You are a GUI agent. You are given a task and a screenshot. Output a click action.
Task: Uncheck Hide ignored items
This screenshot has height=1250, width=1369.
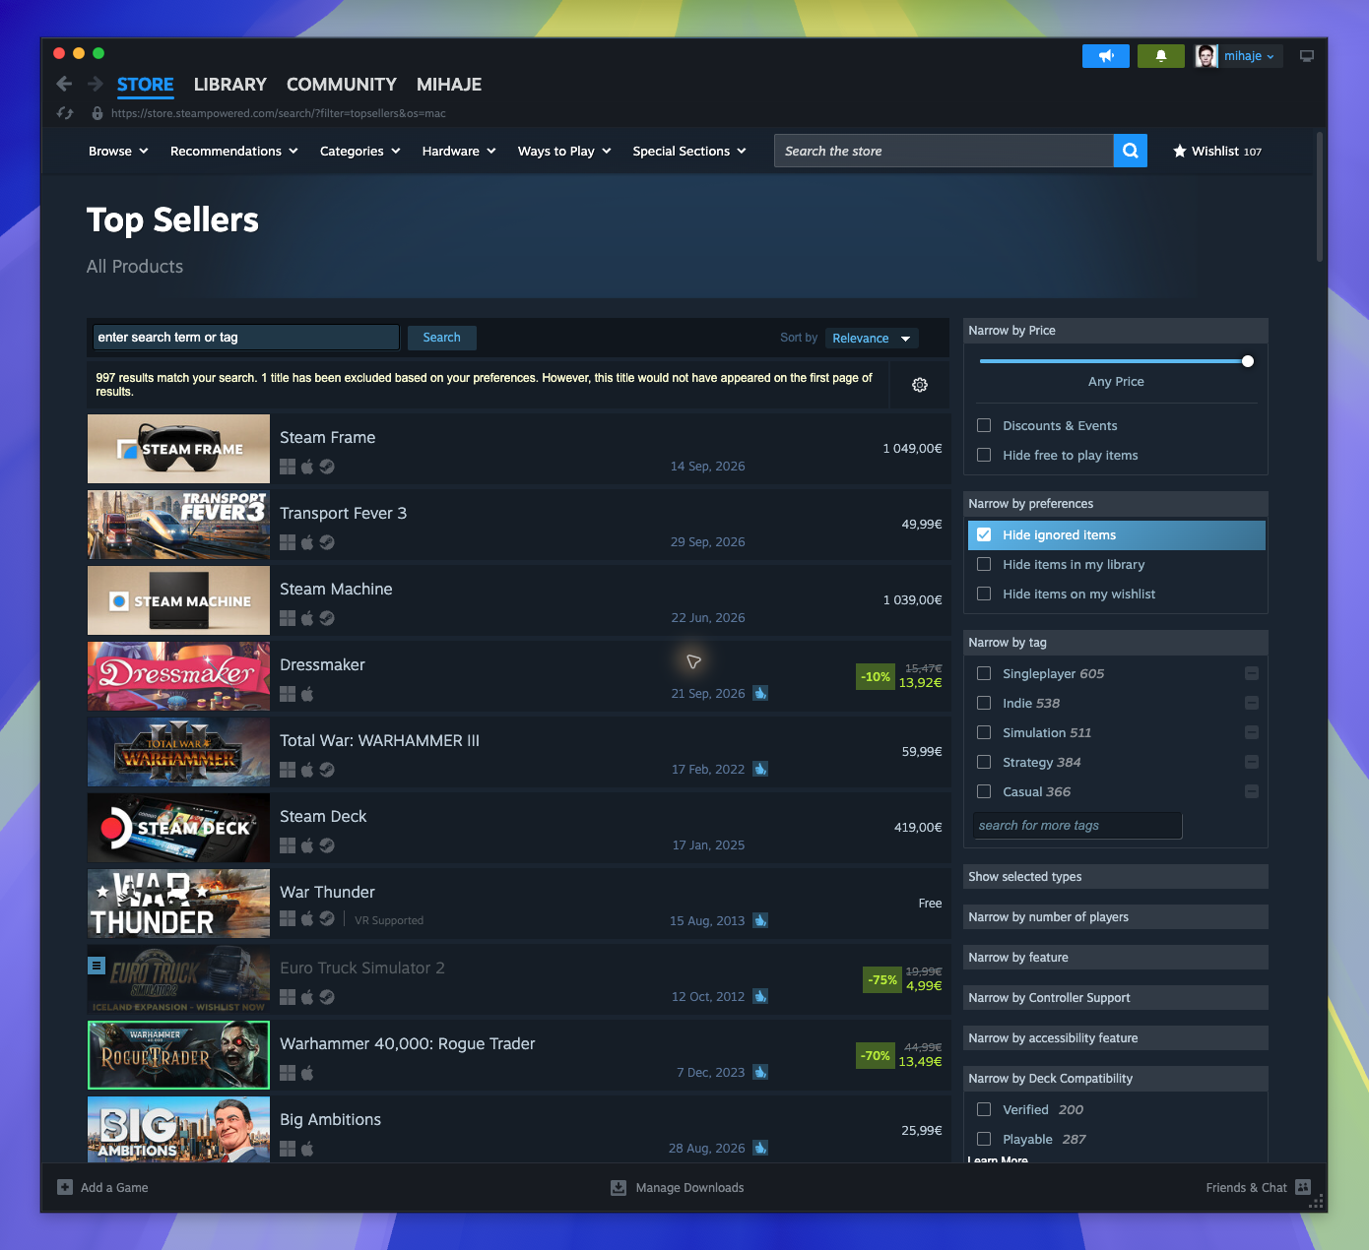(x=984, y=534)
